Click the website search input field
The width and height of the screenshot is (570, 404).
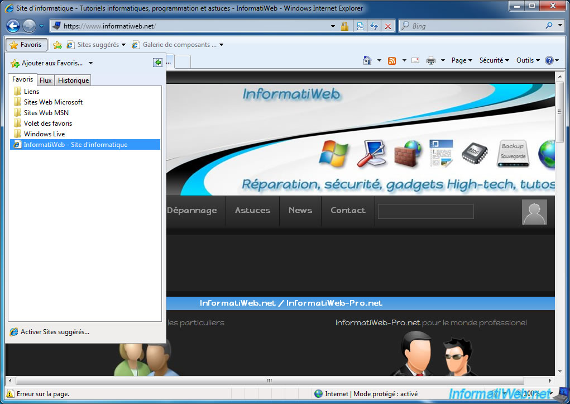425,211
